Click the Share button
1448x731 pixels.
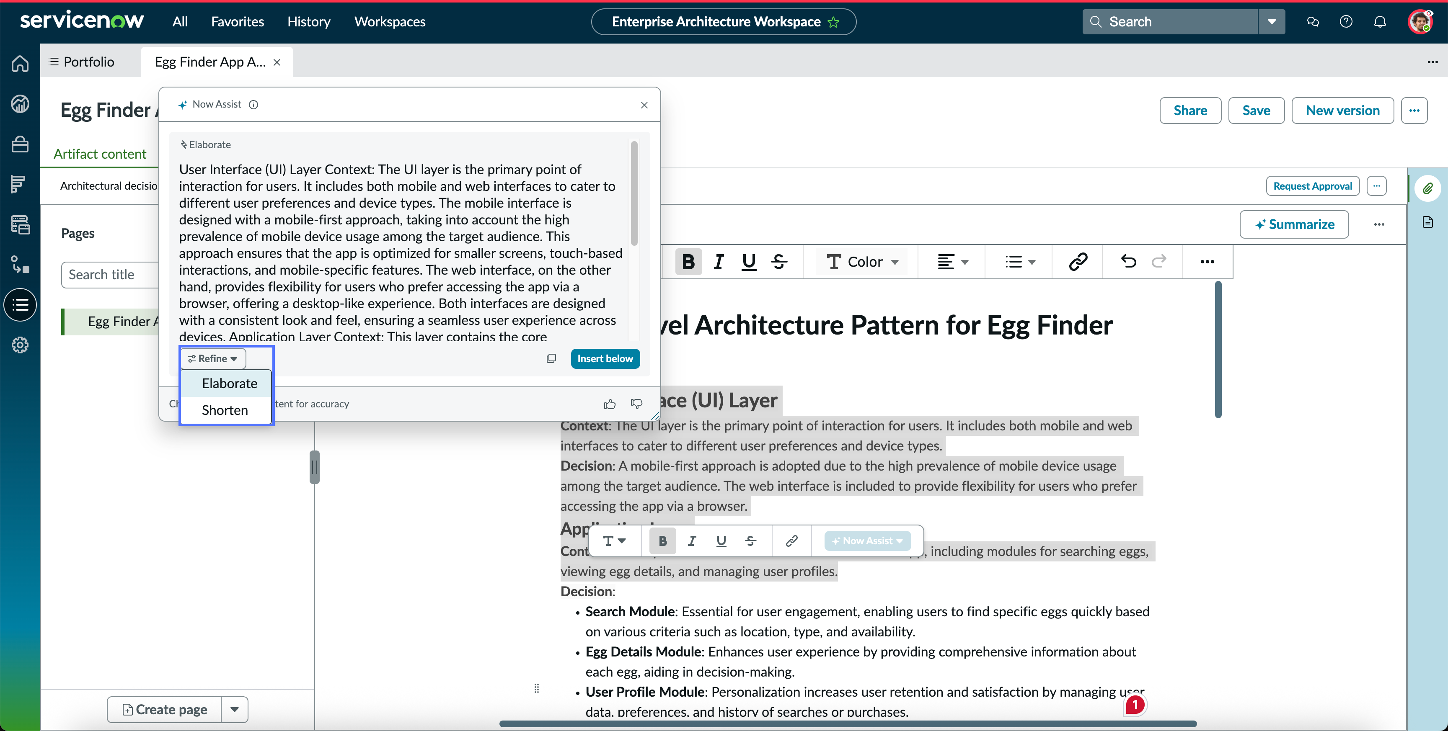(x=1190, y=111)
